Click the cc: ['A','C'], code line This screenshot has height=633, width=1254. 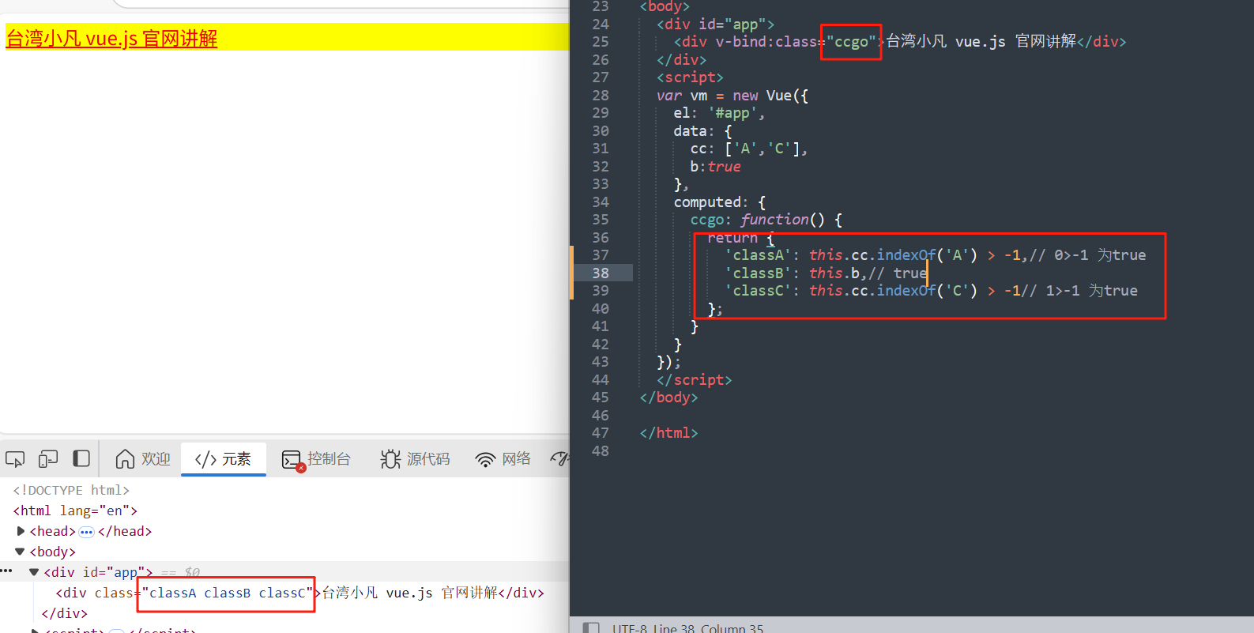pyautogui.click(x=749, y=149)
